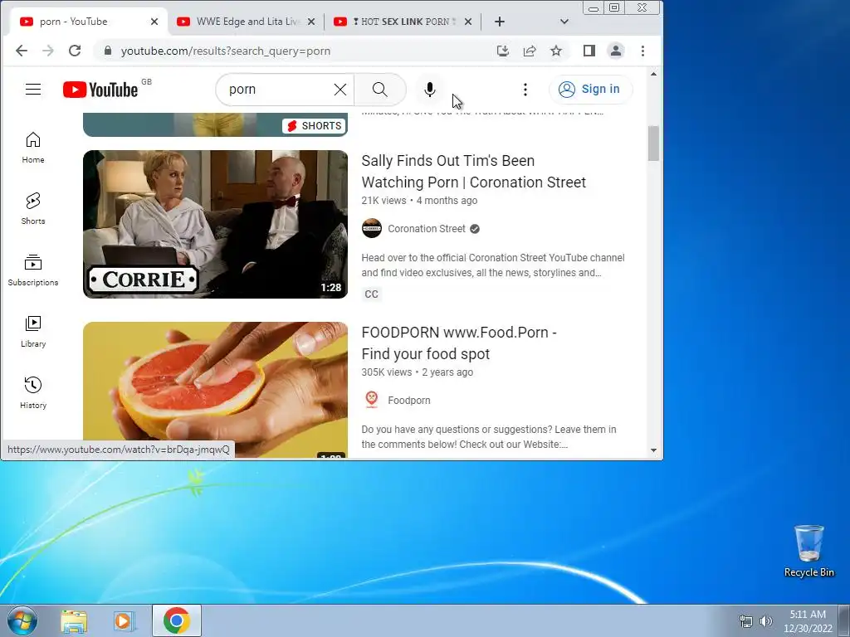Switch to 'WWE Edge and Lita' tab
This screenshot has height=637, width=850.
tap(247, 22)
